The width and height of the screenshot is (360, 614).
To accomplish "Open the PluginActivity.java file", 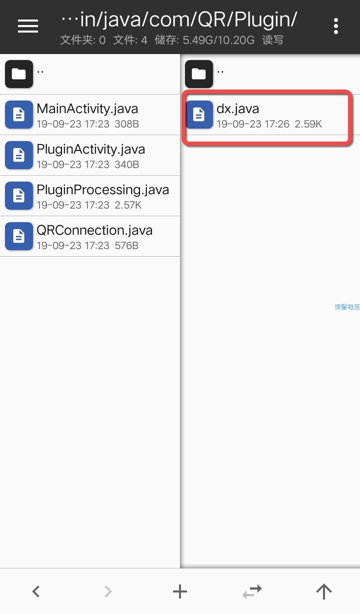I will [x=90, y=155].
